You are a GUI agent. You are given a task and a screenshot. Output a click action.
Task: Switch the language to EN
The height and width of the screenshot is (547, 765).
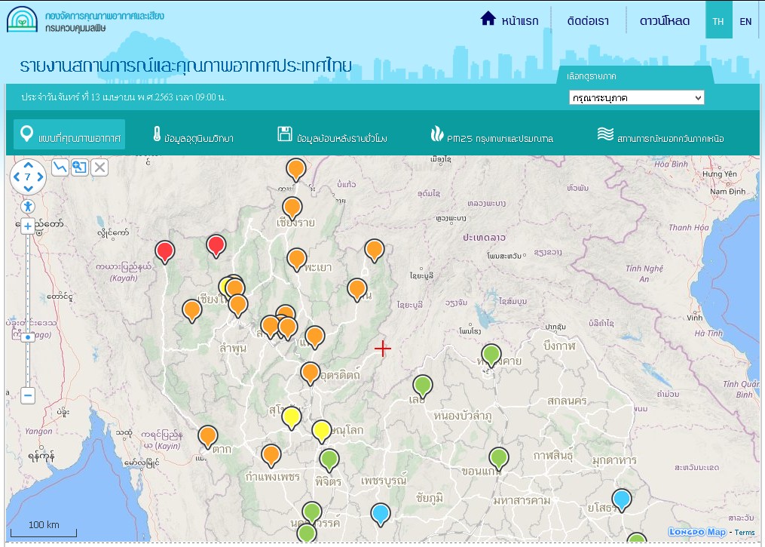tap(745, 21)
